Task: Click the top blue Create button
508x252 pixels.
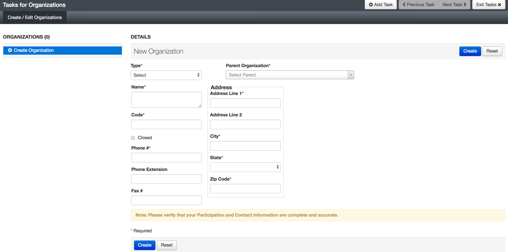Action: click(x=470, y=51)
